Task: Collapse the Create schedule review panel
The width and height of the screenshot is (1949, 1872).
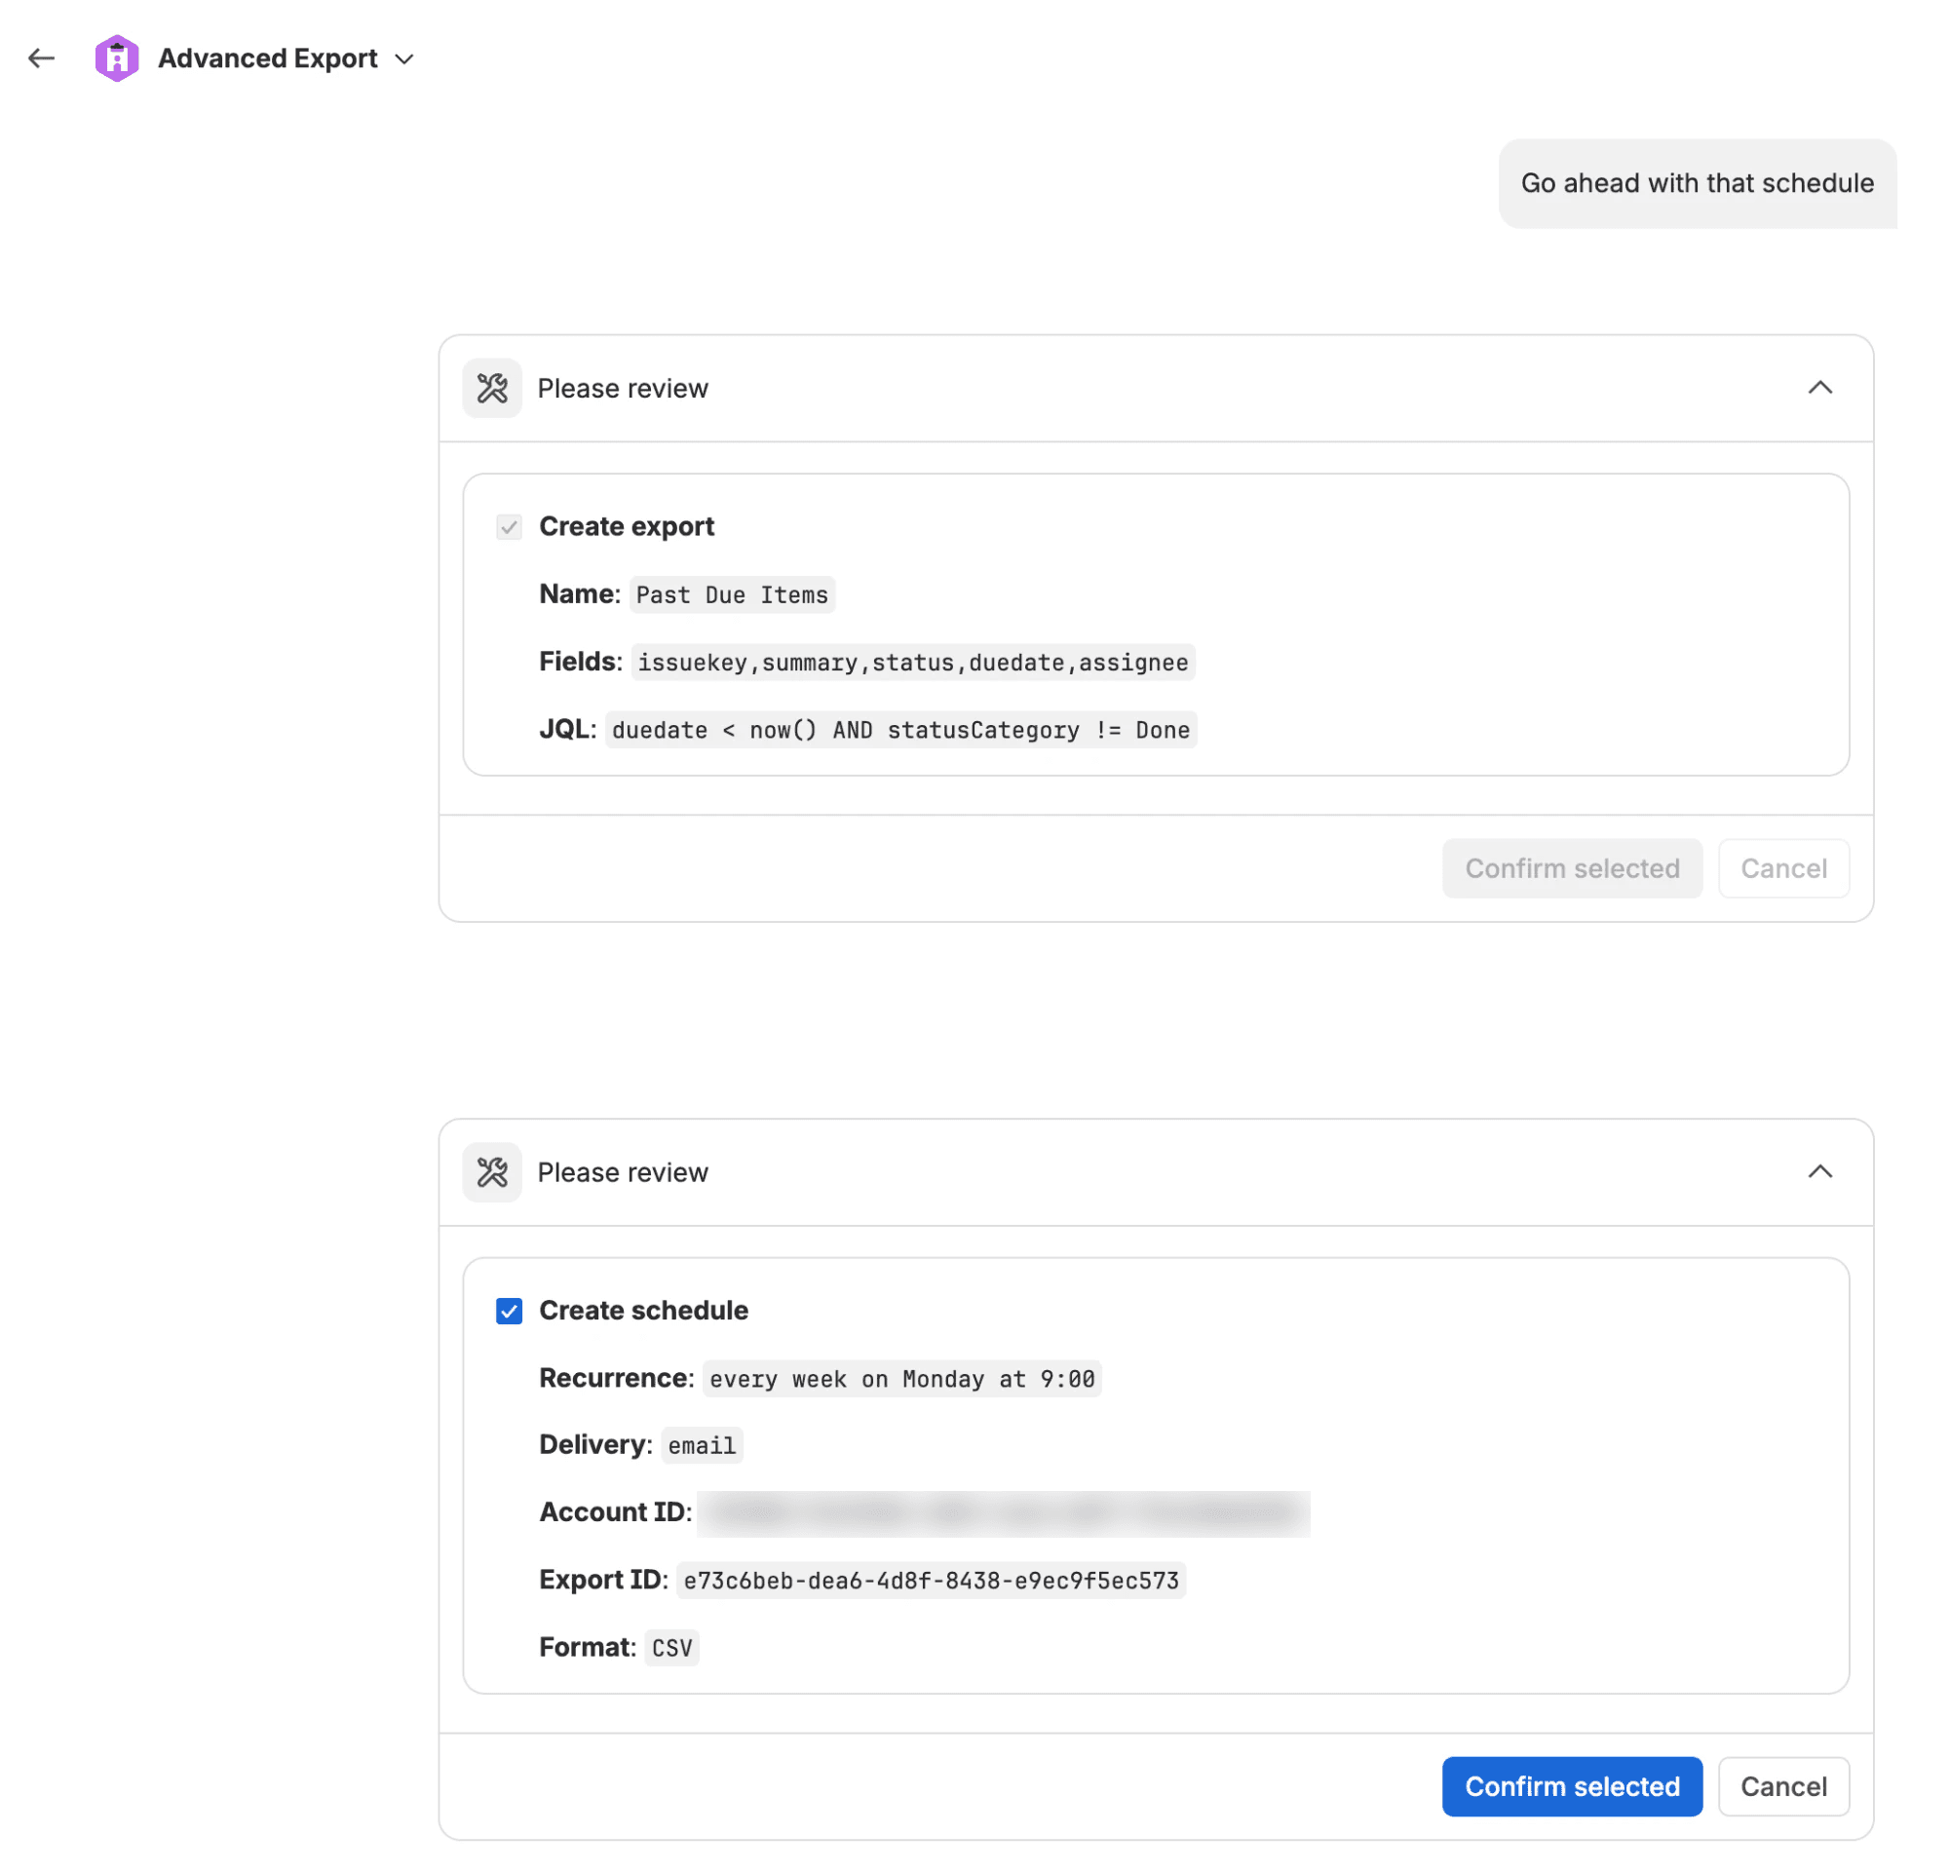Action: (x=1820, y=1172)
